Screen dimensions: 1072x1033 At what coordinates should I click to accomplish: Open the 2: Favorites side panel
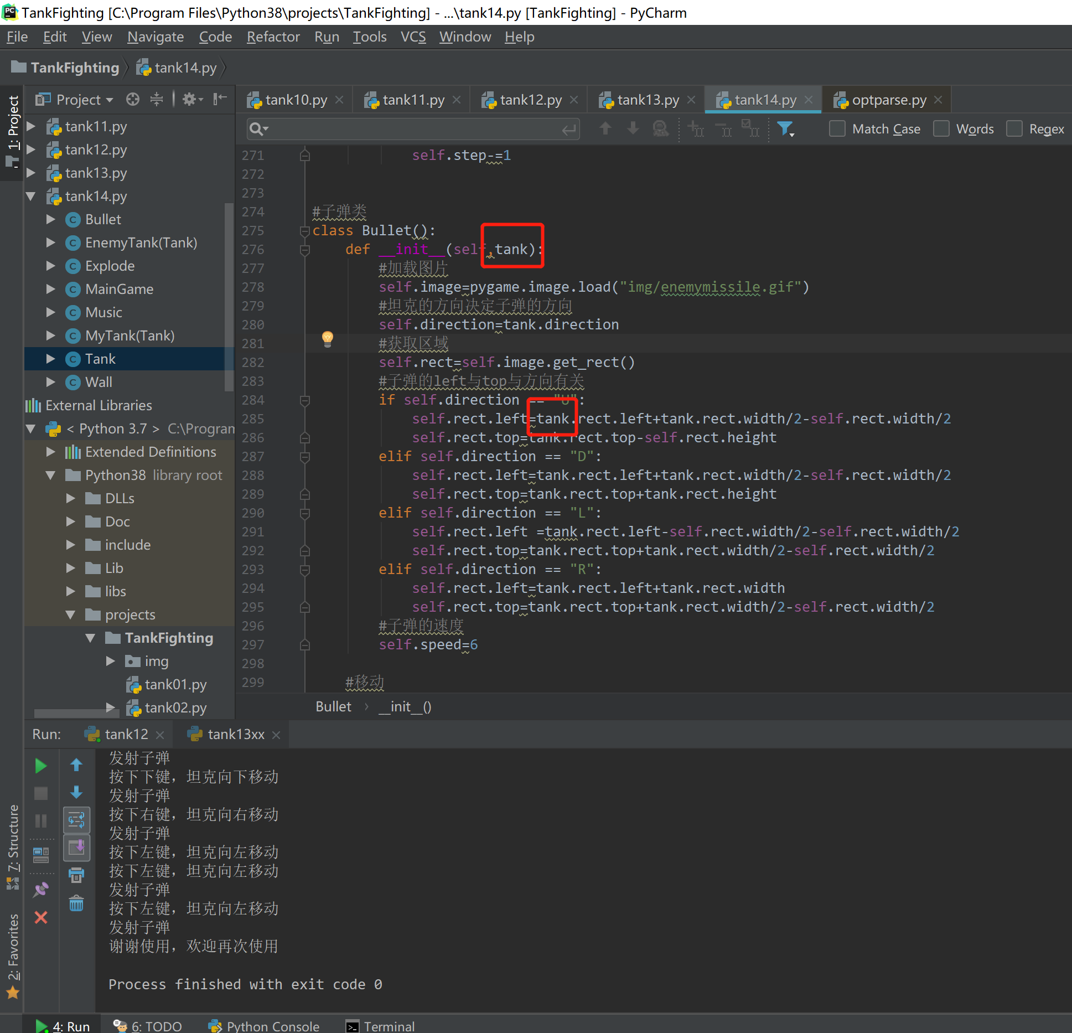[13, 955]
